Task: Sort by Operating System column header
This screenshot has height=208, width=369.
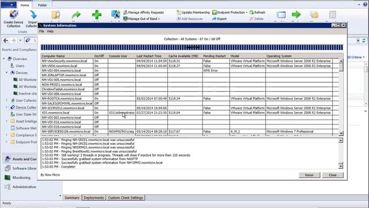Action: click(299, 56)
